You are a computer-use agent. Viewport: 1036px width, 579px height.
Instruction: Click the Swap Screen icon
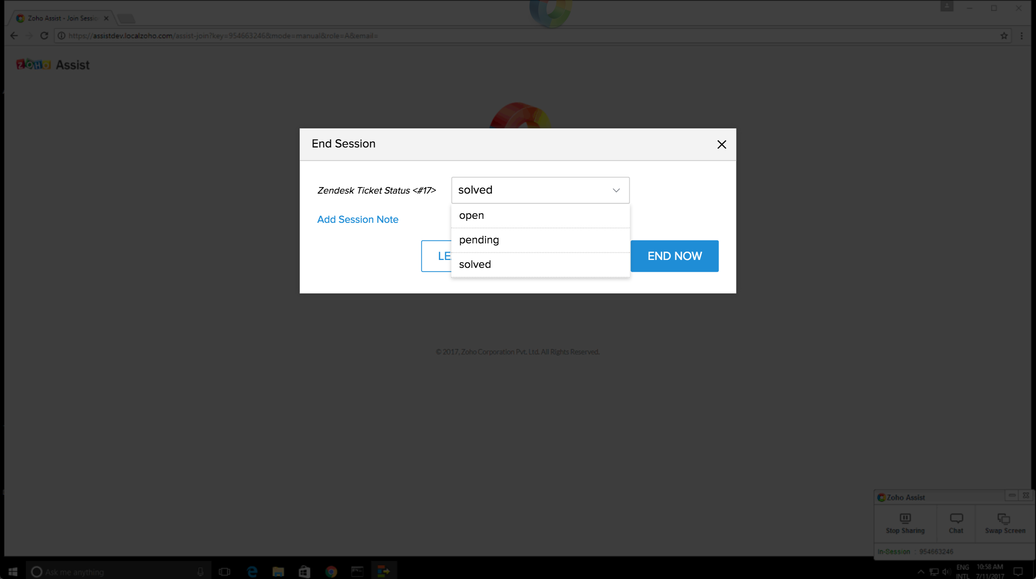(1004, 519)
